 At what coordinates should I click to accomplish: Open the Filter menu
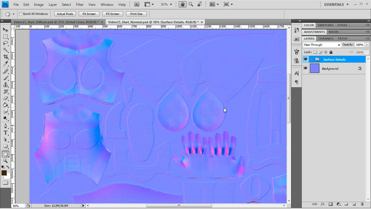(80, 4)
